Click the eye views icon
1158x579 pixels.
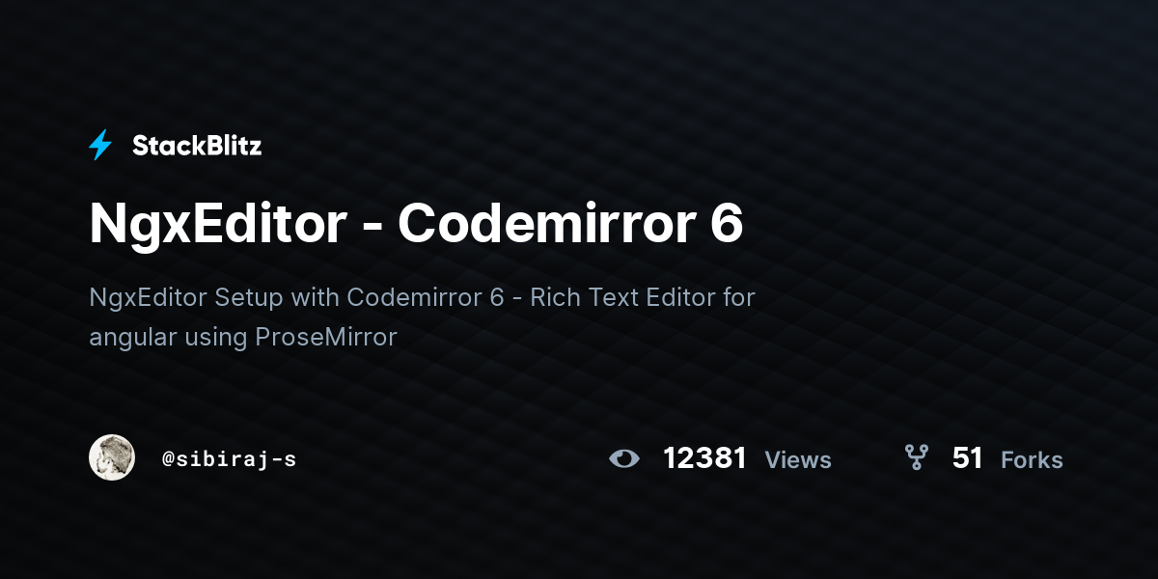pyautogui.click(x=624, y=458)
